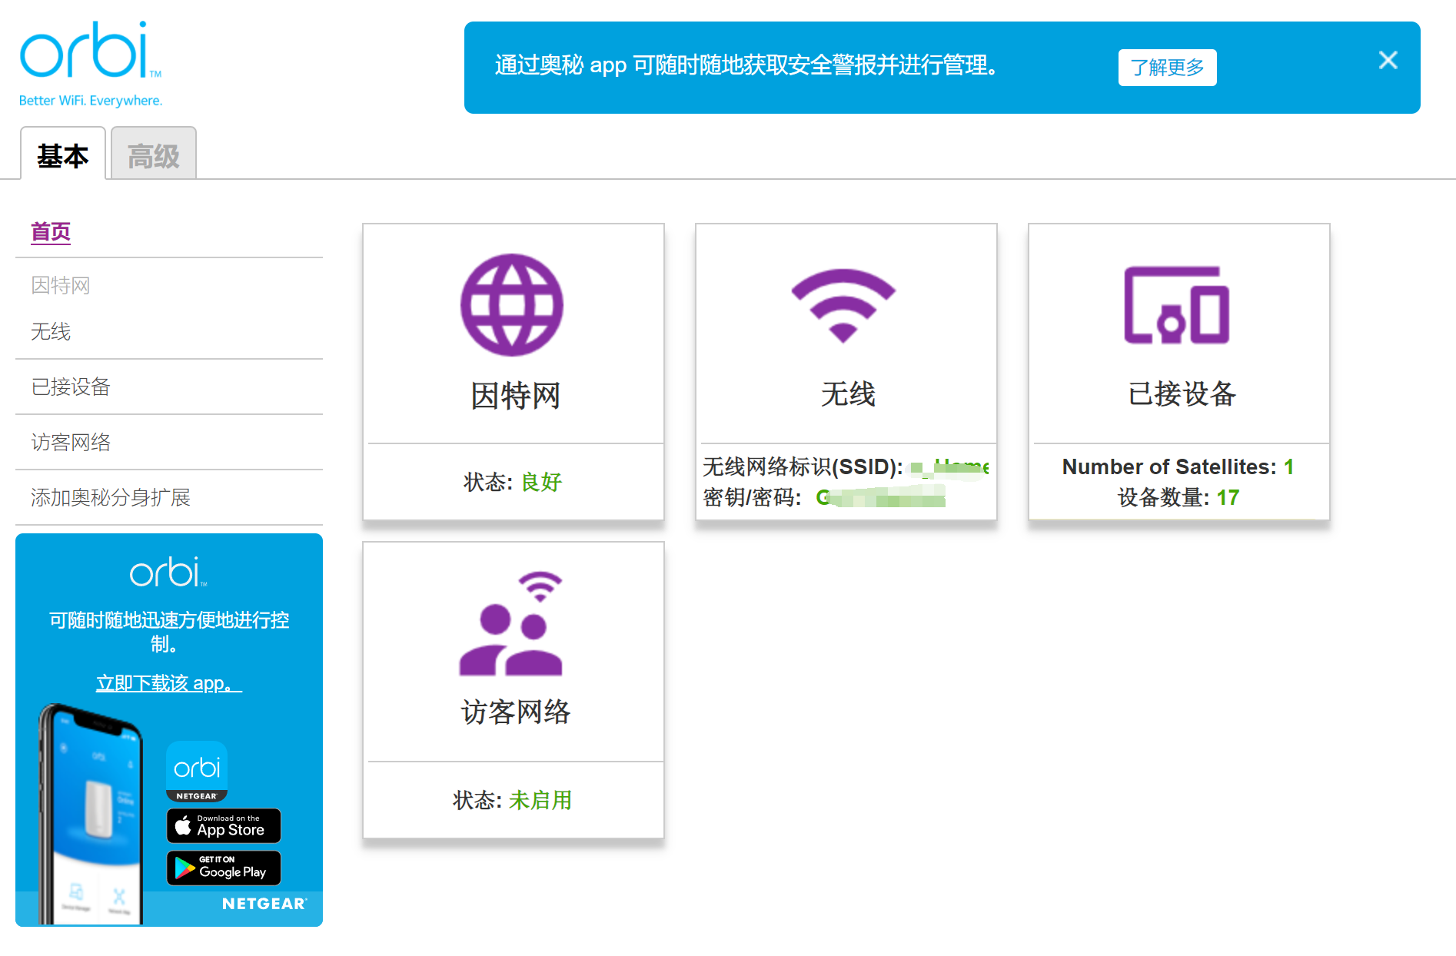Select 已接设备 in the sidebar
This screenshot has width=1456, height=956.
click(71, 387)
